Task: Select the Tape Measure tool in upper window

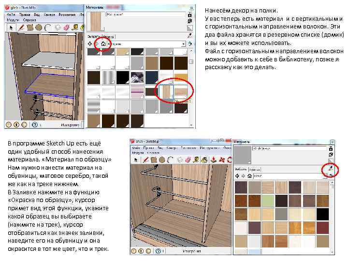Action: tap(75, 28)
